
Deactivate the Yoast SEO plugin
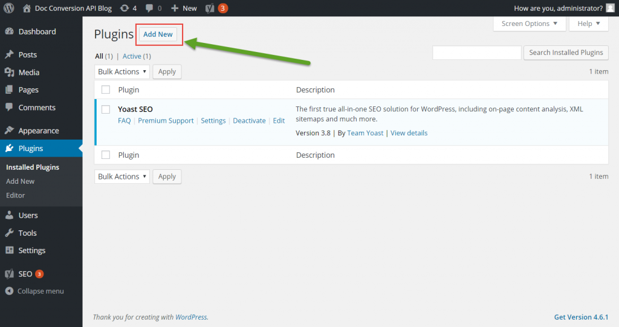point(249,120)
